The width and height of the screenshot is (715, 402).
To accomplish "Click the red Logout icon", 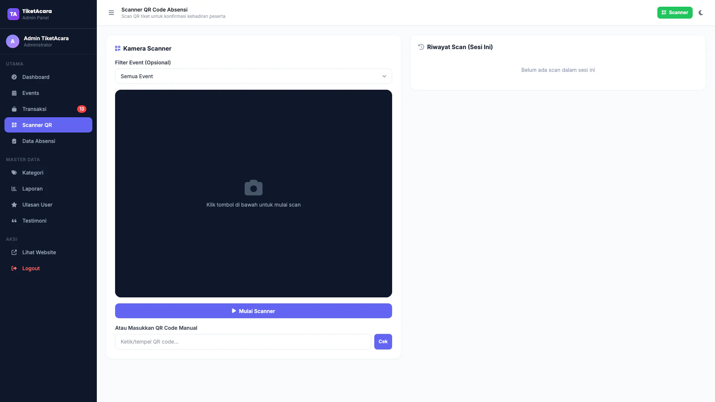I will coord(14,268).
